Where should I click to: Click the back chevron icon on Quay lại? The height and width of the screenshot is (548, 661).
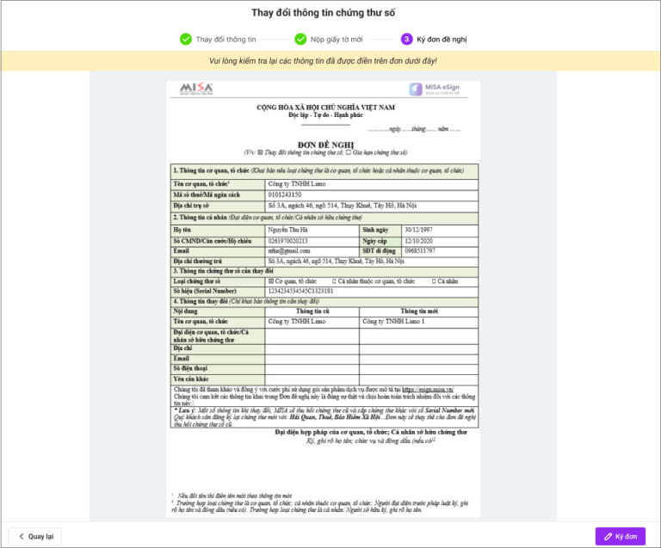22,536
